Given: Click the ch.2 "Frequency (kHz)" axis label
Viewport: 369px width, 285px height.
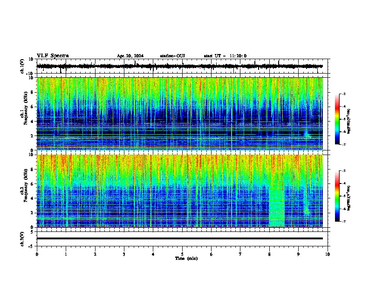Looking at the screenshot, I should click(x=26, y=185).
